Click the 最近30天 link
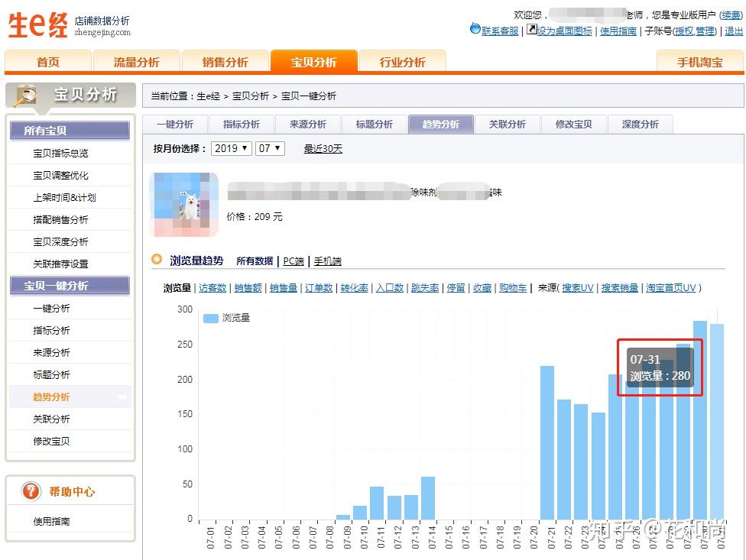 click(x=322, y=150)
